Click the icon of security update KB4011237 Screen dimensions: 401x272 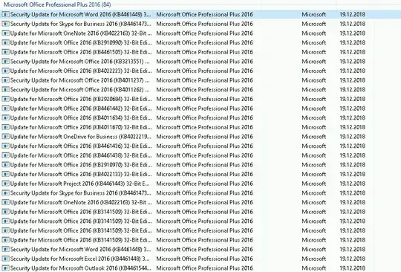point(5,80)
